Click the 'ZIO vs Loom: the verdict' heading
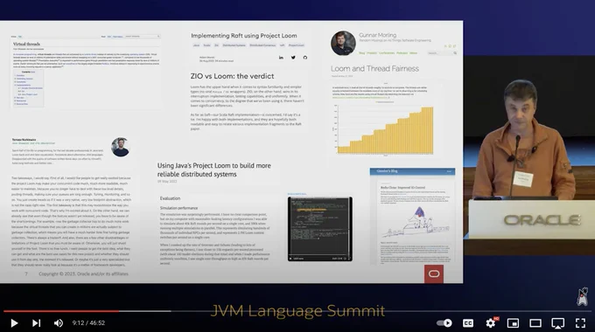This screenshot has width=595, height=332. pyautogui.click(x=232, y=76)
